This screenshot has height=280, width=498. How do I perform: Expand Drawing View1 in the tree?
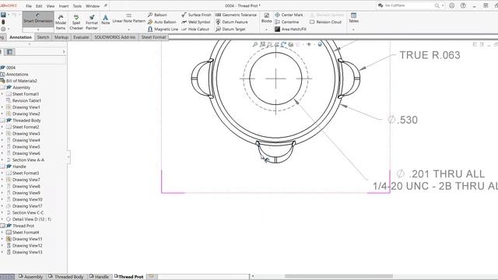pyautogui.click(x=2, y=107)
